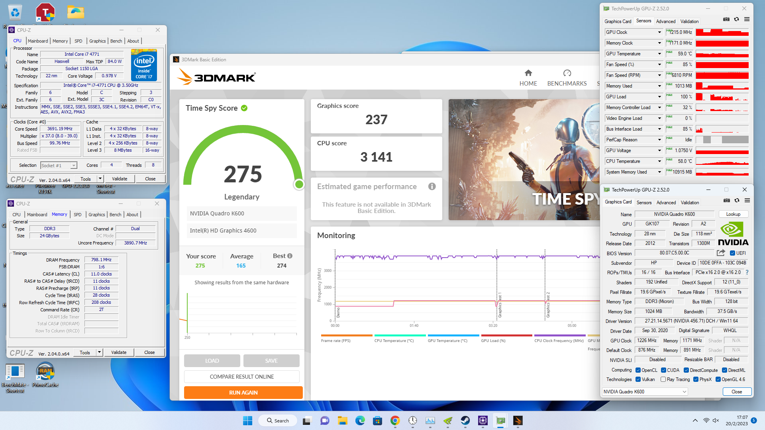
Task: Open the 3DMark BENCHMARKS gauge icon
Action: pos(567,73)
